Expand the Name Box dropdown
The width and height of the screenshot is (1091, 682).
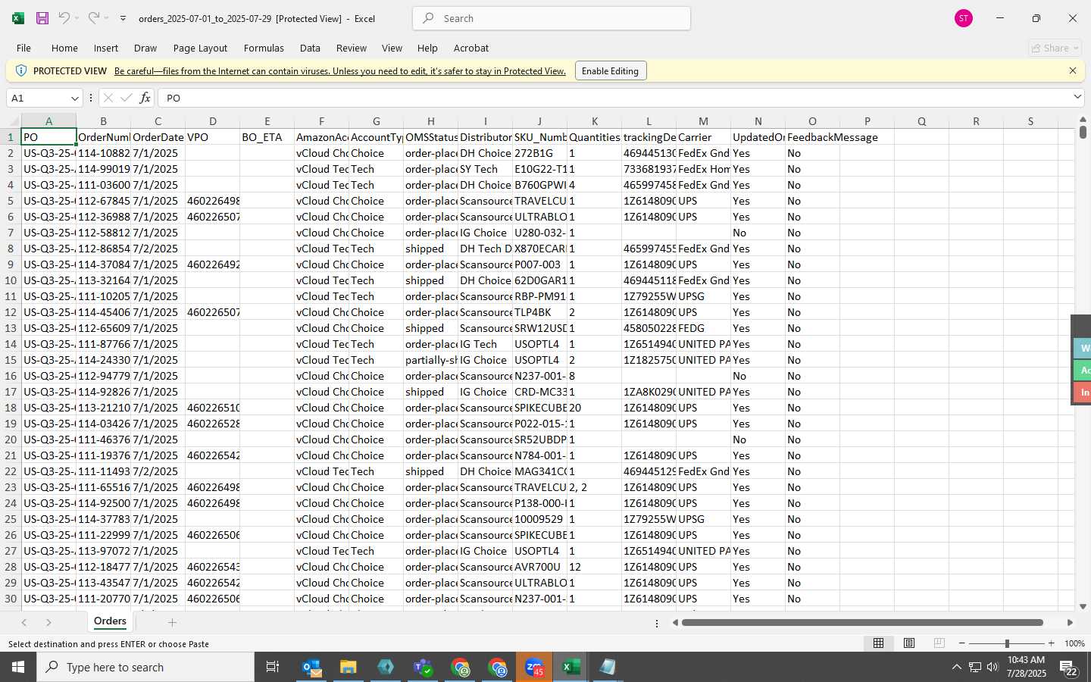(x=74, y=98)
